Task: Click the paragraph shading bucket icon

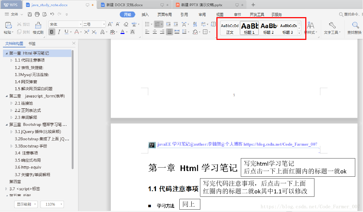Action: tap(195, 32)
